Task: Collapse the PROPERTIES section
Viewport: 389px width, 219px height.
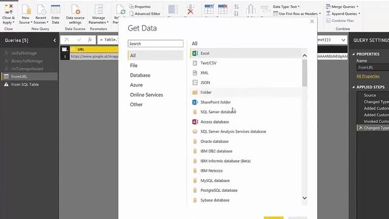Action: 354,54
